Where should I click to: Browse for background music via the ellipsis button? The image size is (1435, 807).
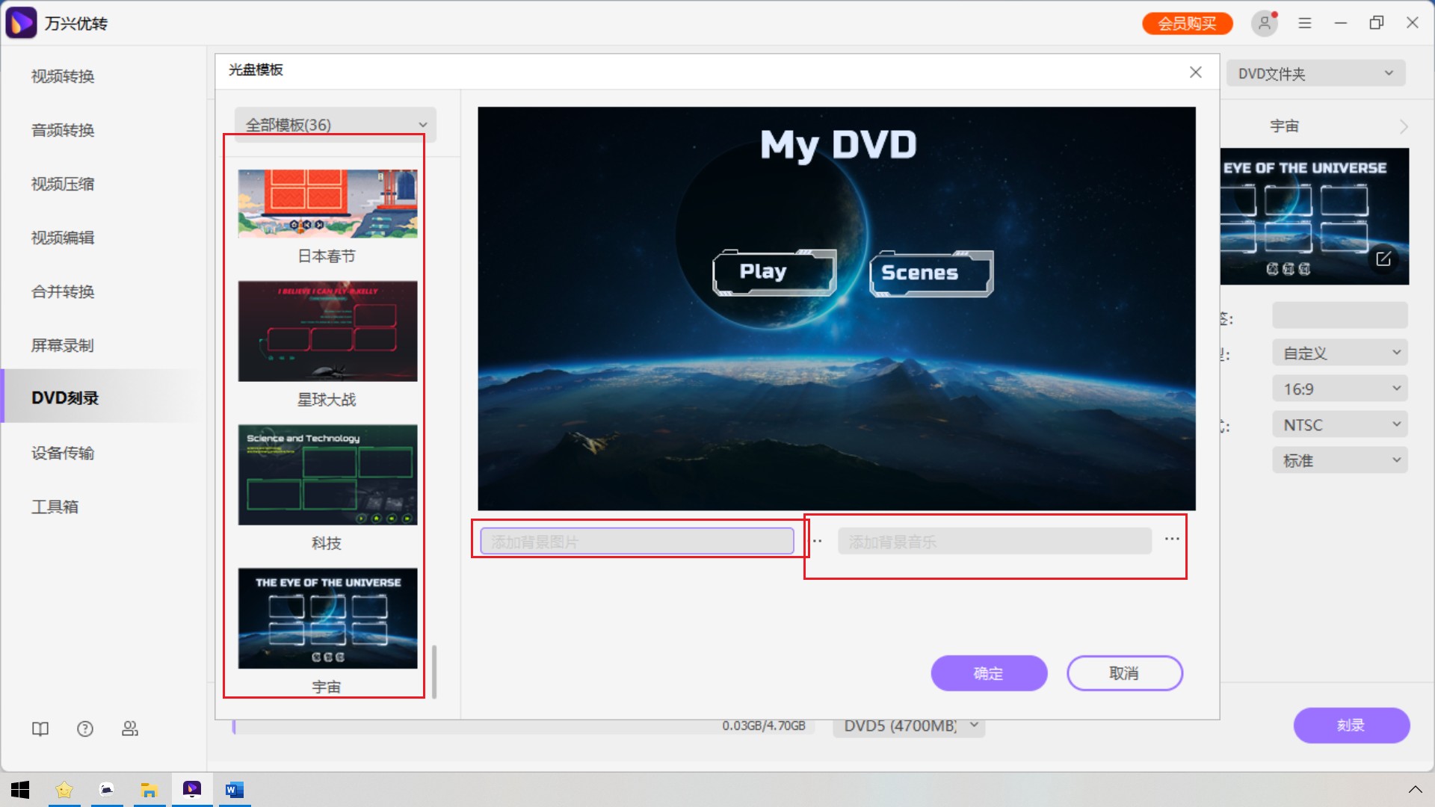point(1171,539)
